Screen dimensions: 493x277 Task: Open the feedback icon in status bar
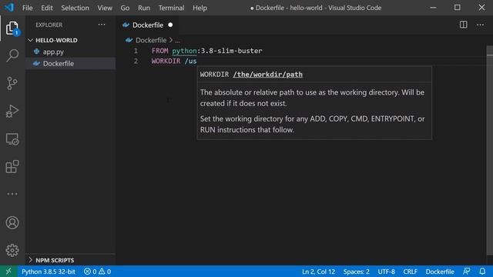click(x=466, y=272)
